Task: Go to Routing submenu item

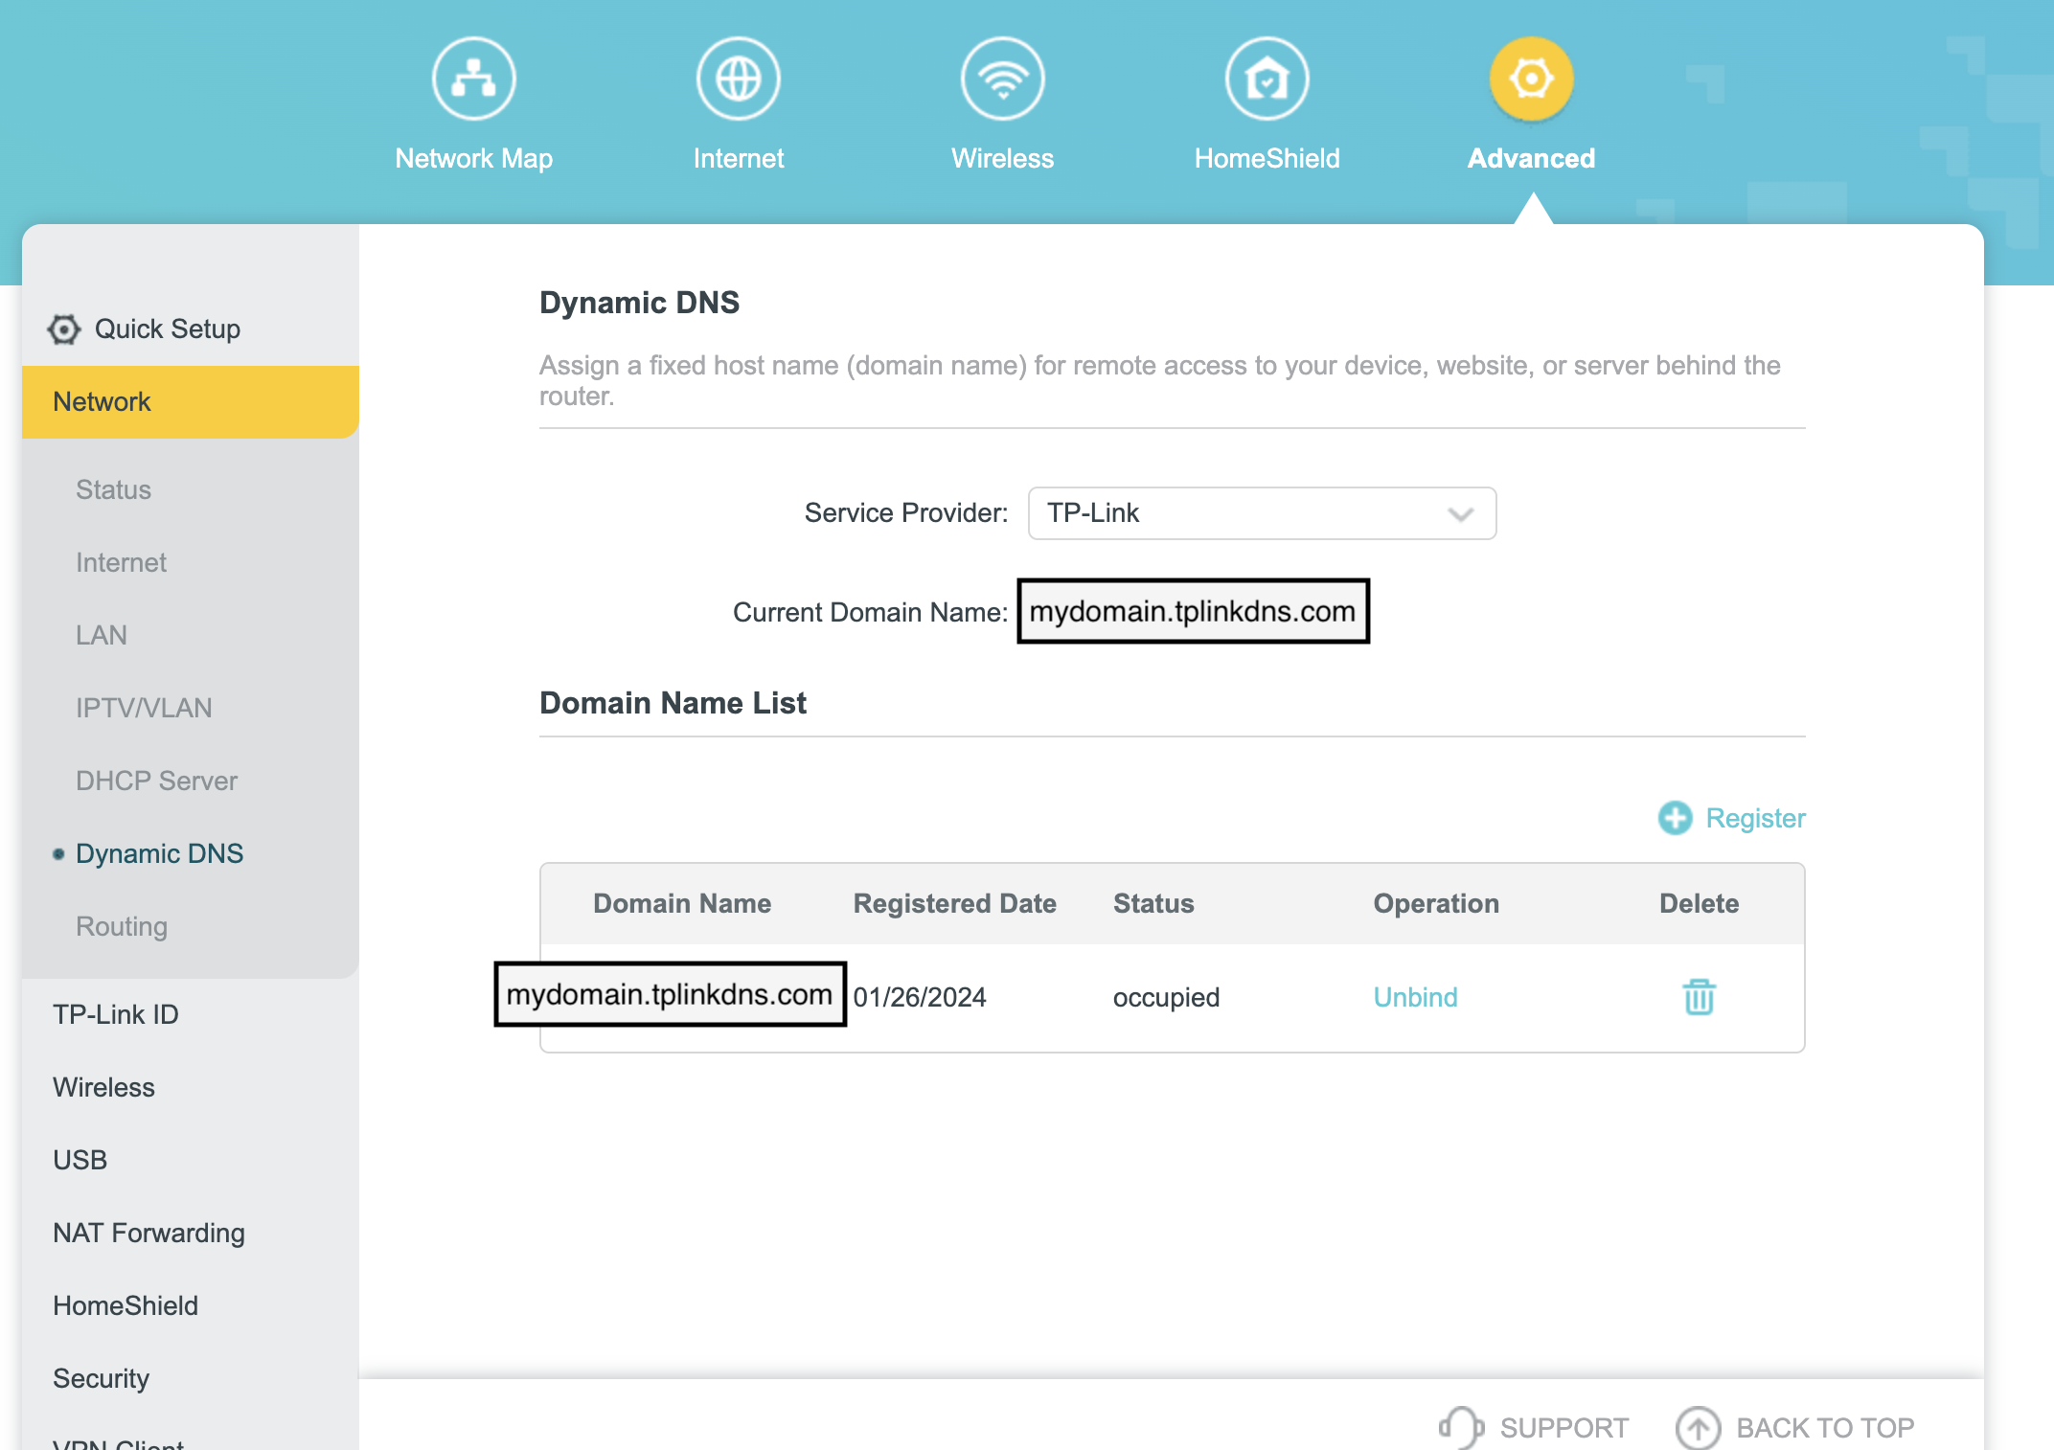Action: click(x=122, y=926)
